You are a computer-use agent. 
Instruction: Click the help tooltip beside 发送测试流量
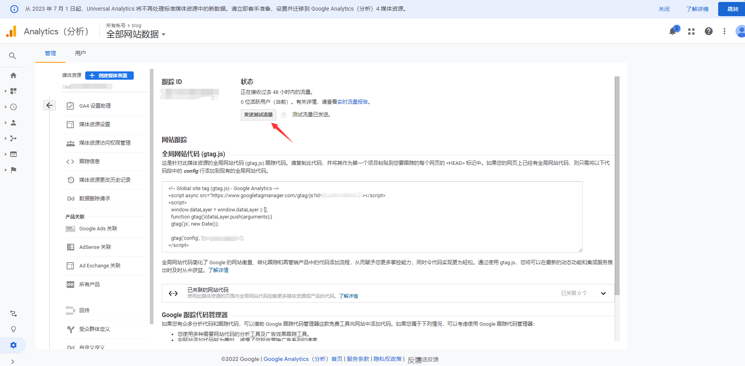point(283,115)
